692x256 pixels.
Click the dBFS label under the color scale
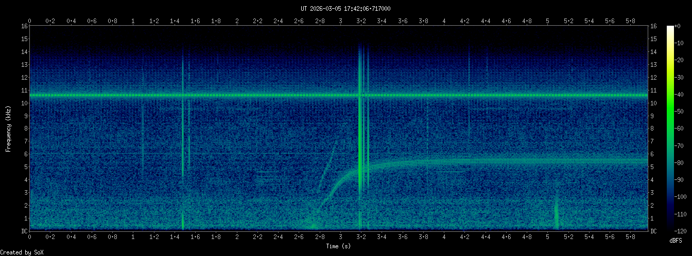coord(676,240)
